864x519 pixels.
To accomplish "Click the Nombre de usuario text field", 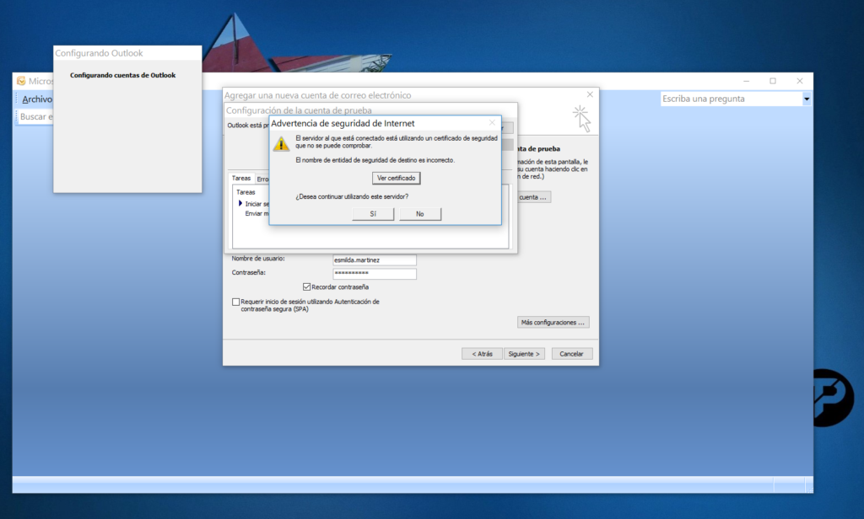I will click(374, 259).
